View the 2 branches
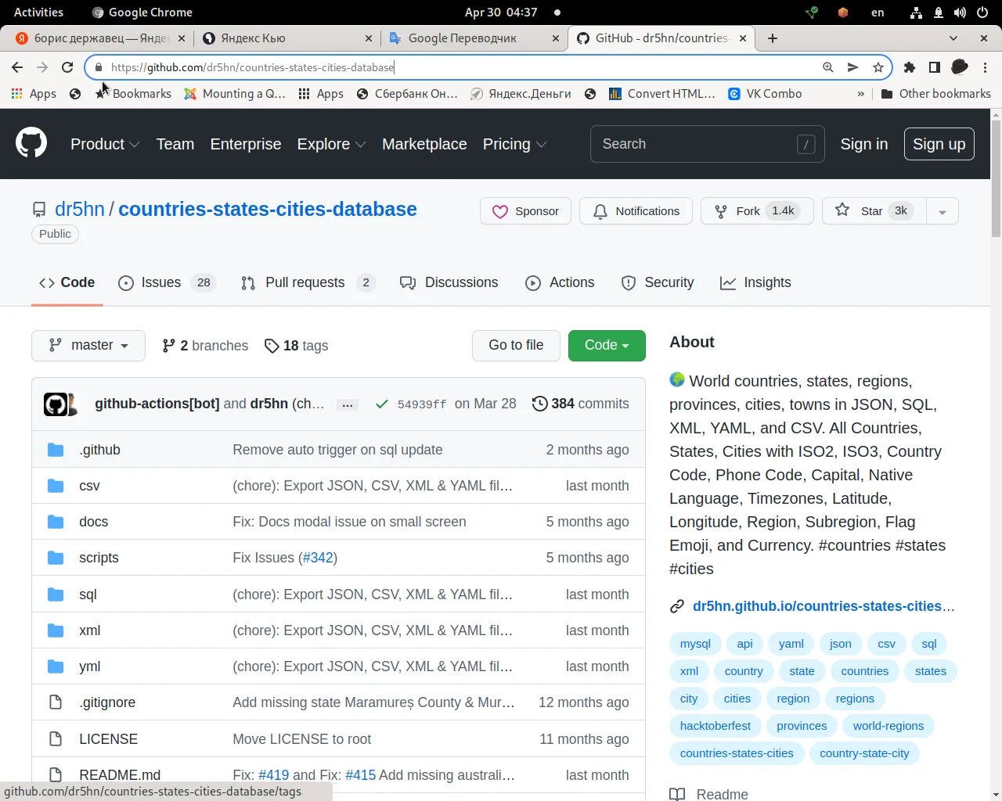Image resolution: width=1002 pixels, height=801 pixels. 205,346
